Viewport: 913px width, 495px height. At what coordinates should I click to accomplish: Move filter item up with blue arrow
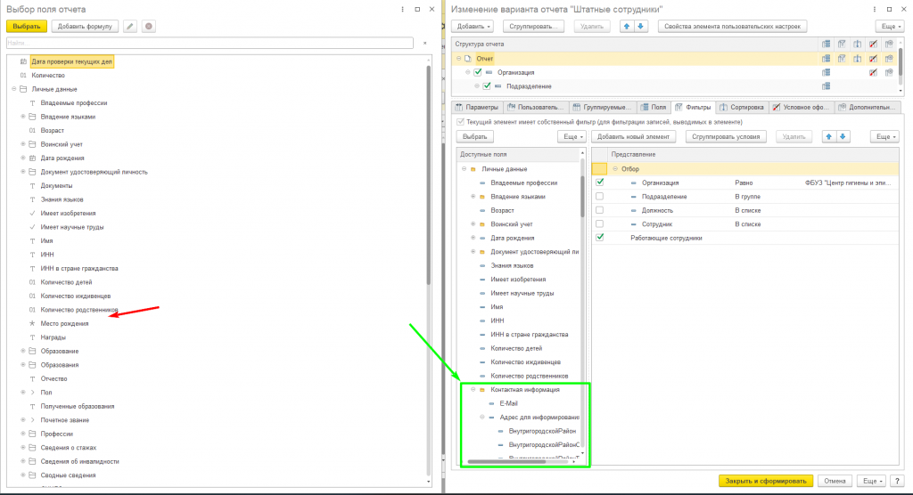tap(828, 137)
